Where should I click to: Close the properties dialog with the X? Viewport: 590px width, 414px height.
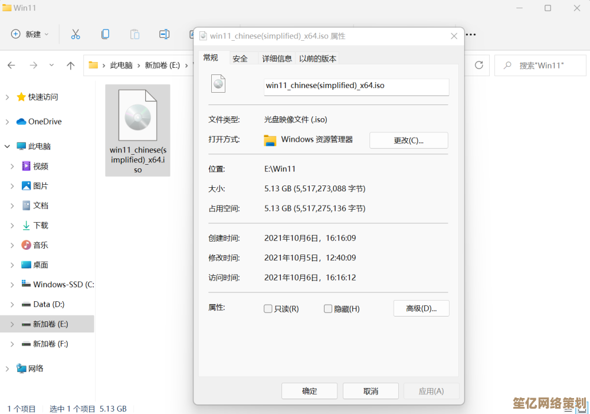[454, 36]
